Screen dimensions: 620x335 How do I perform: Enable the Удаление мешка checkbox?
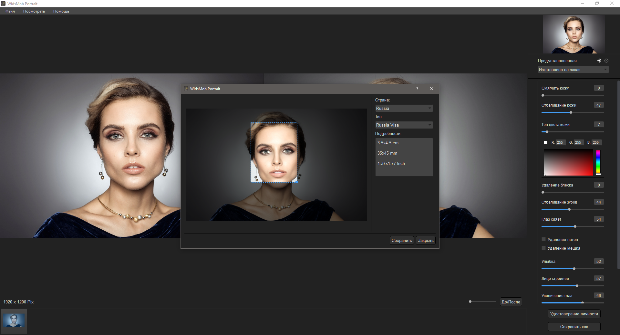544,248
